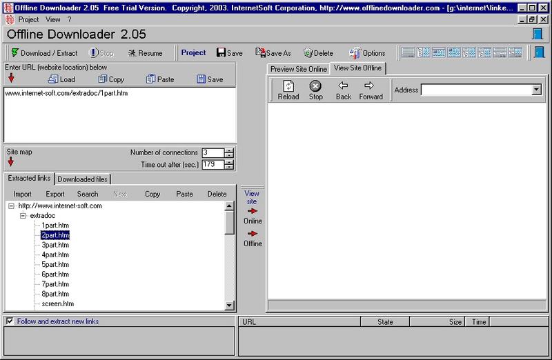Click the Resume toolbar button

pyautogui.click(x=145, y=53)
